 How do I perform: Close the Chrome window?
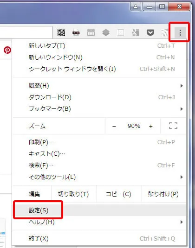click(179, 6)
